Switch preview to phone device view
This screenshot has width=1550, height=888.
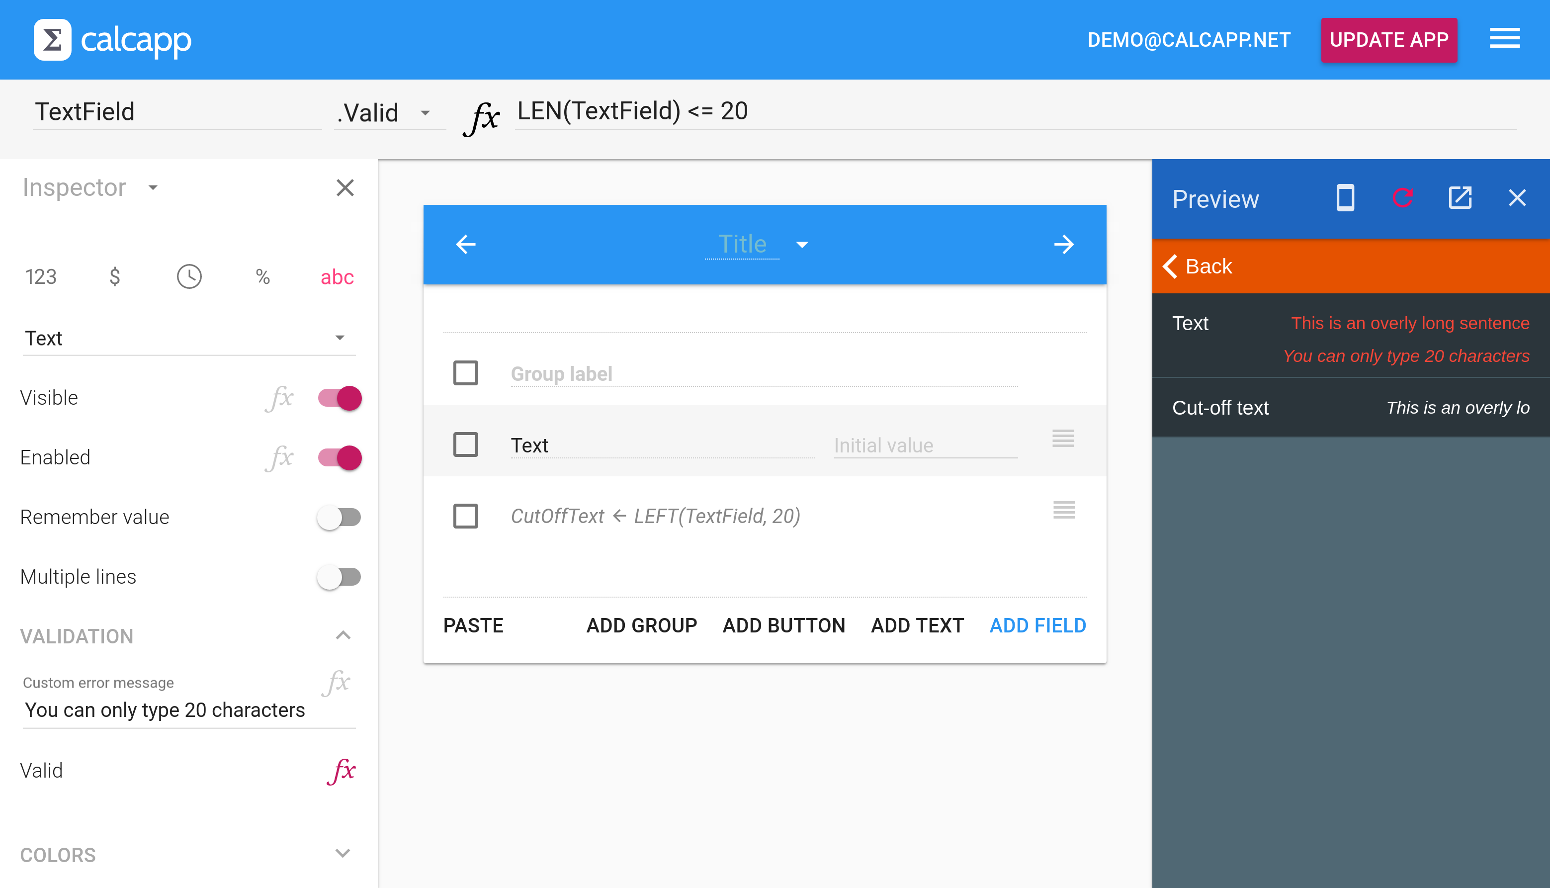pyautogui.click(x=1345, y=197)
